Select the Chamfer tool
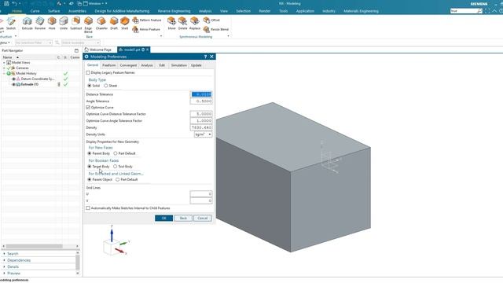503x283 pixels. click(x=101, y=23)
